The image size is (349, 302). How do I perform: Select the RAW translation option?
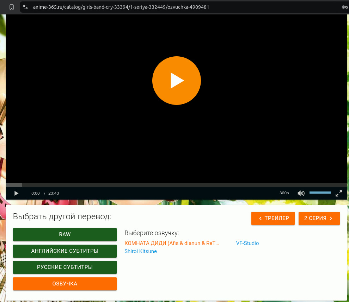pos(65,234)
